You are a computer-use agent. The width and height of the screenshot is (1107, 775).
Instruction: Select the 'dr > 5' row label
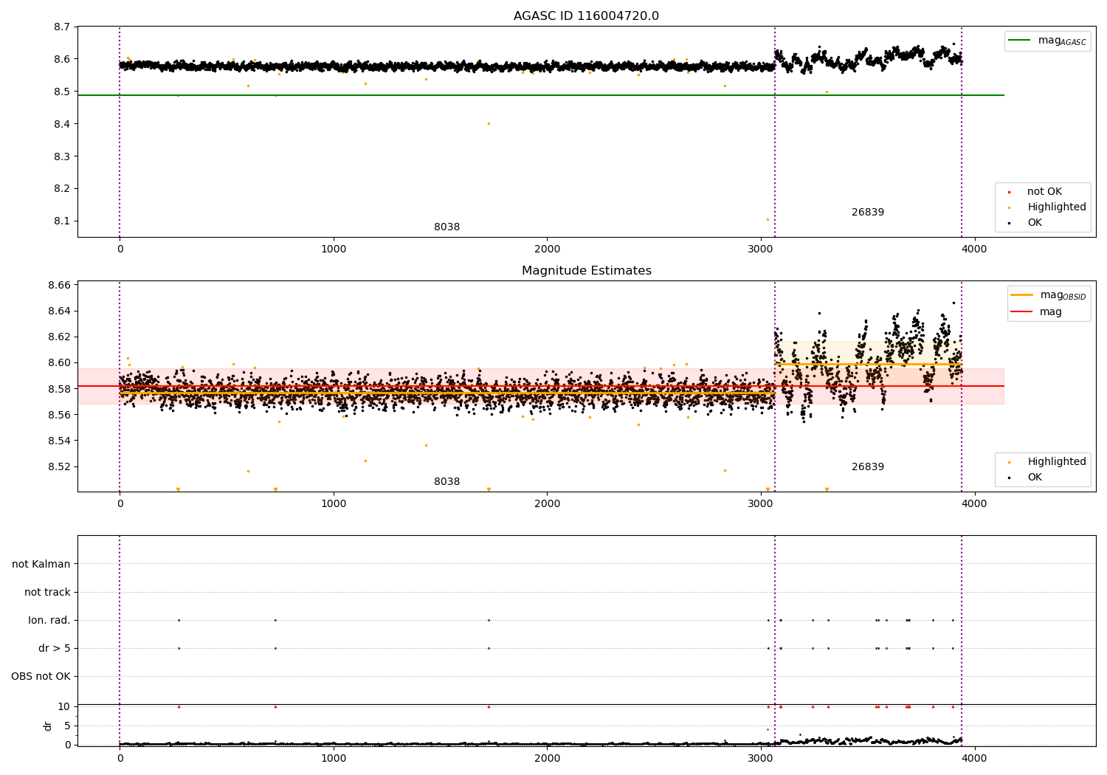[x=55, y=649]
